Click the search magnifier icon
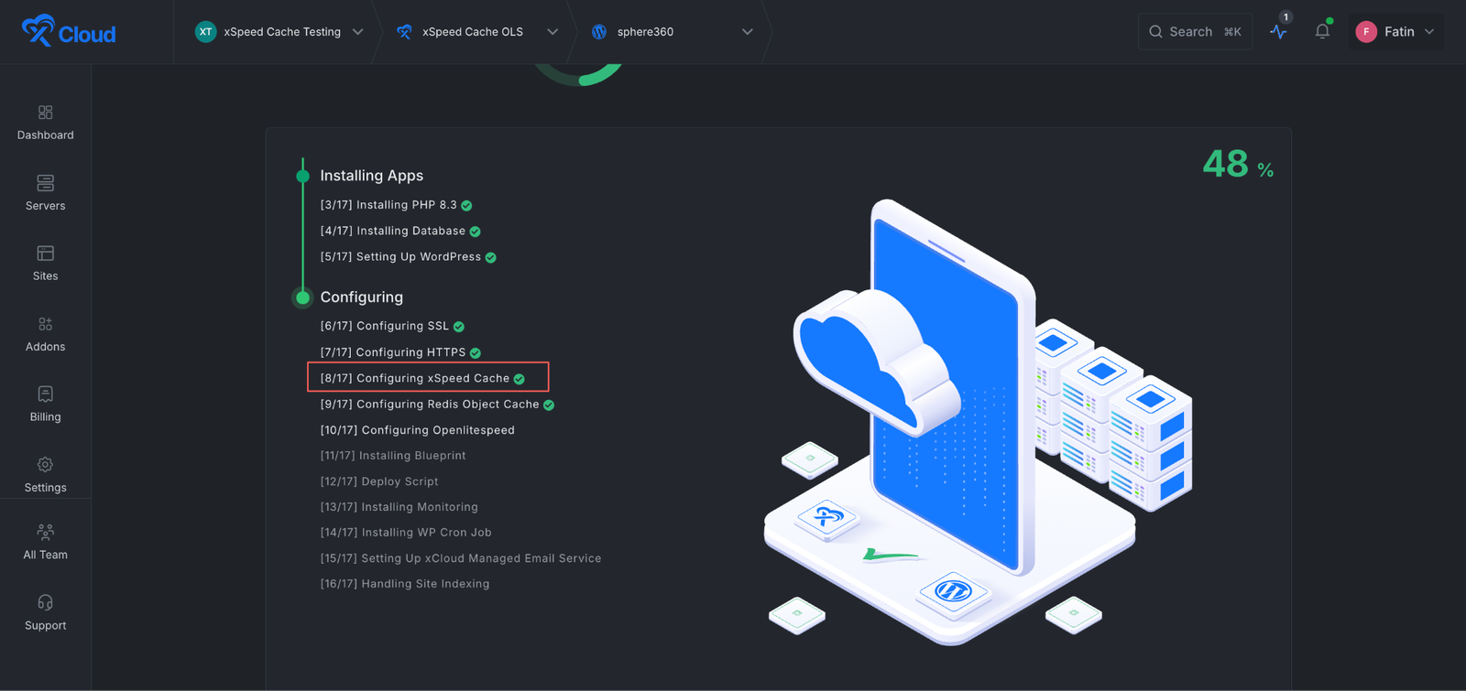 [x=1155, y=32]
